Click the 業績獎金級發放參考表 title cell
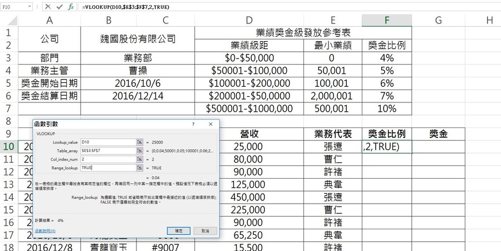Viewport: 501px width, 251px height. point(303,33)
